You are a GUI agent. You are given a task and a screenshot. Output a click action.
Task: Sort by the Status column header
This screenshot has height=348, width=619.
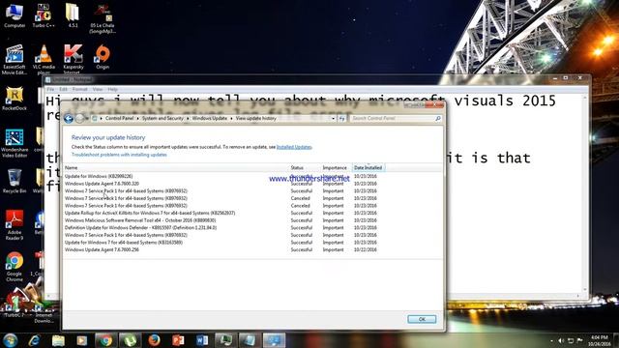305,167
